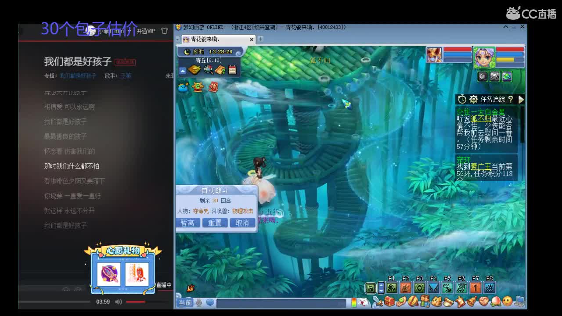The width and height of the screenshot is (562, 316).
Task: Adjust the music player volume slider
Action: (147, 302)
